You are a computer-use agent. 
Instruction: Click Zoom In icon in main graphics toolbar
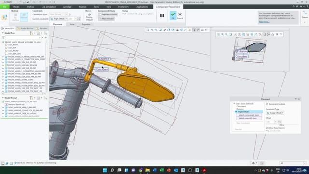point(152,30)
